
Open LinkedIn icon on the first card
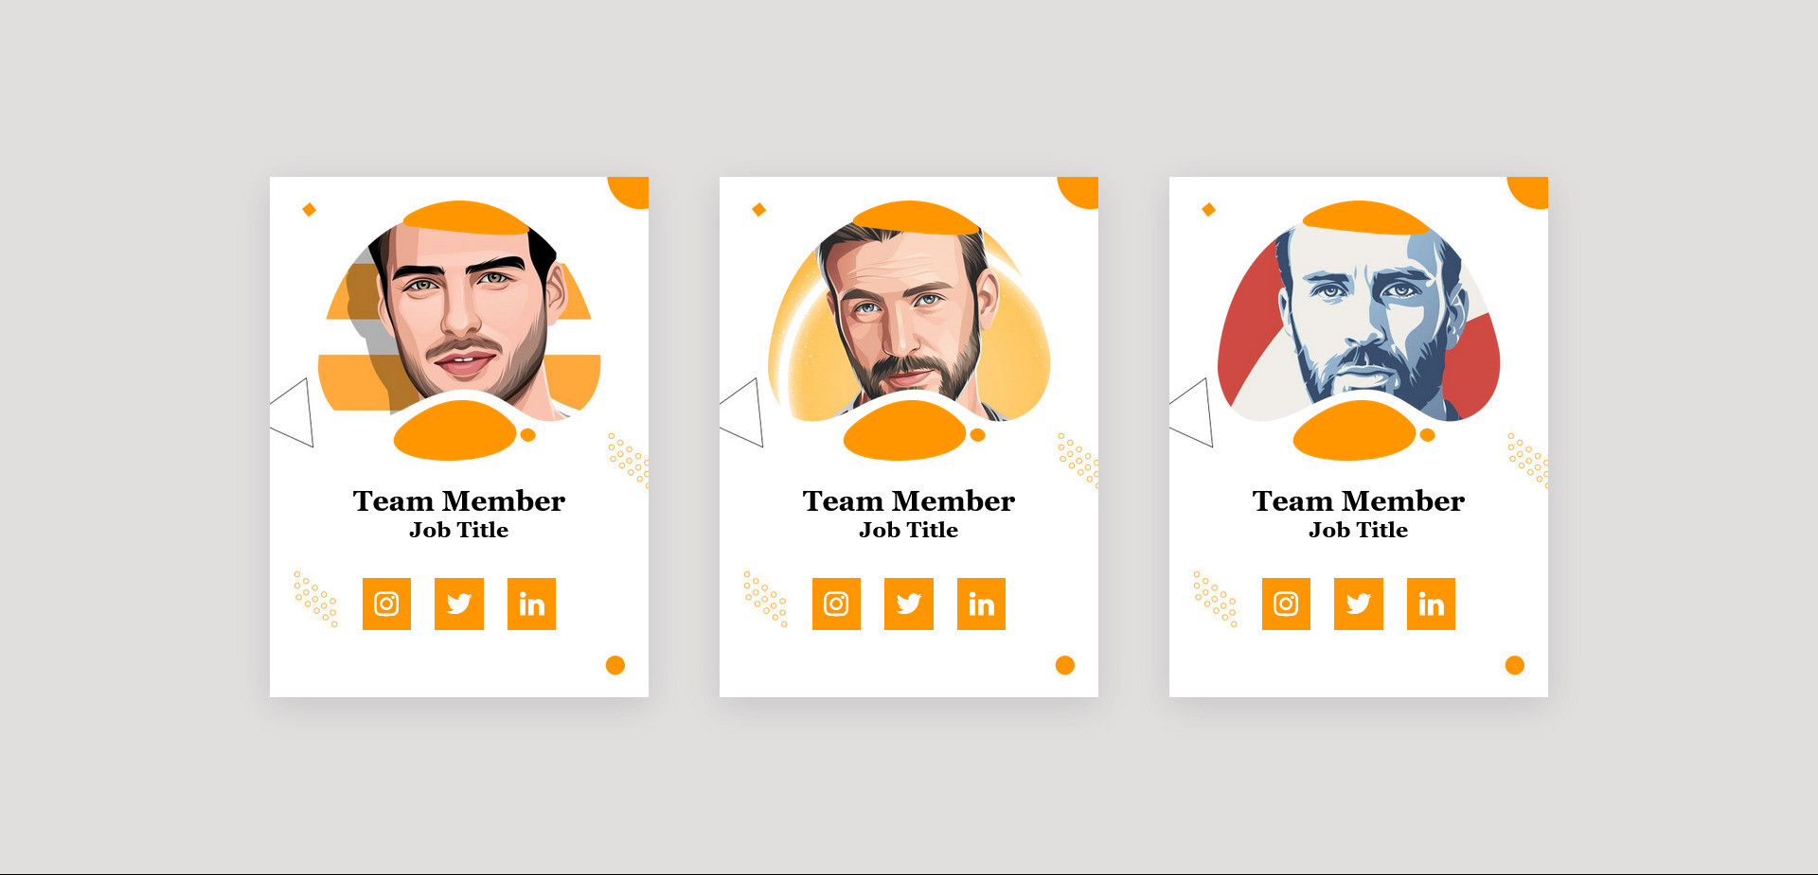[x=531, y=604]
